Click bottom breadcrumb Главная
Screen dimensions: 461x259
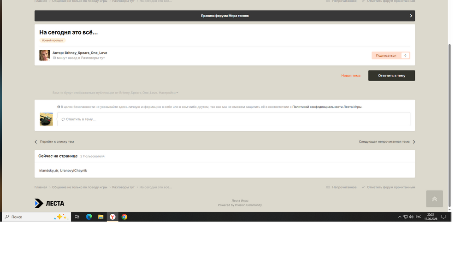point(41,187)
